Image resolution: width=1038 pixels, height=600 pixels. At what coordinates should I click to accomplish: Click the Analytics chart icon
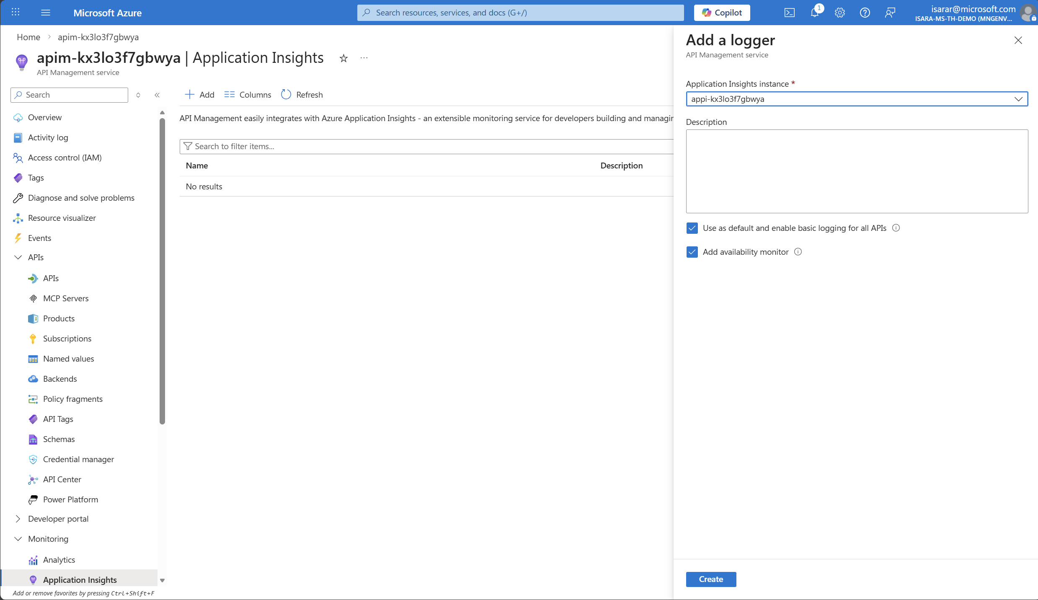33,560
